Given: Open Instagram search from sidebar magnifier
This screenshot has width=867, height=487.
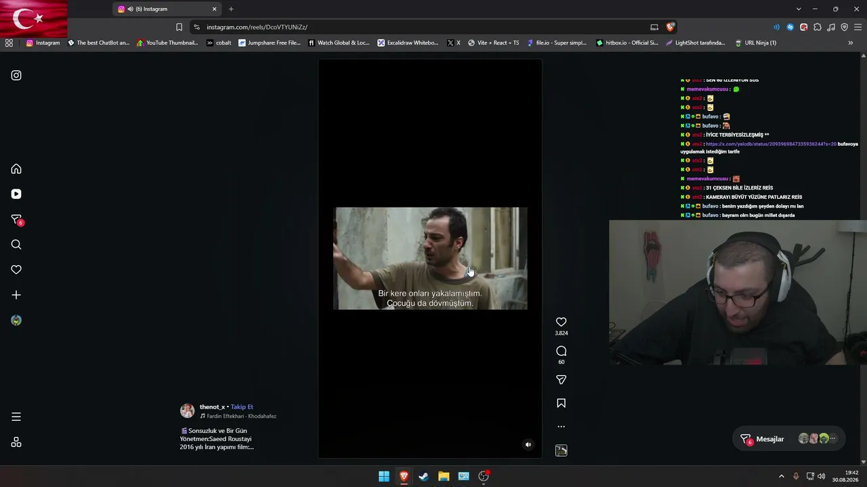Looking at the screenshot, I should 16,245.
